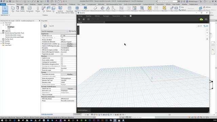Select the Porte (door) tool

point(18,9)
